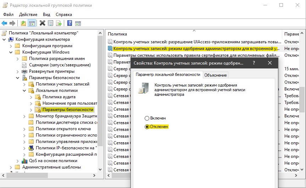306x188 pixels.
Task: Select Политики управления приложениями tree item
Action: [x=66, y=142]
